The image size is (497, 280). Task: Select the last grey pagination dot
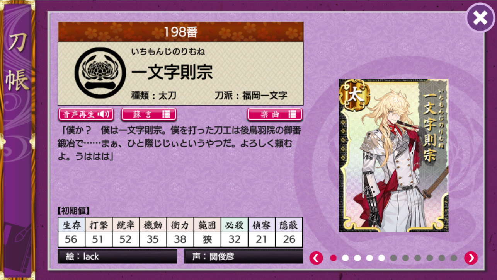tap(454, 258)
